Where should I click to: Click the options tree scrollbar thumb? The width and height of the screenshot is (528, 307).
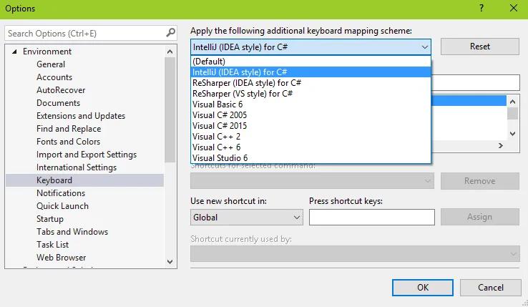point(170,110)
